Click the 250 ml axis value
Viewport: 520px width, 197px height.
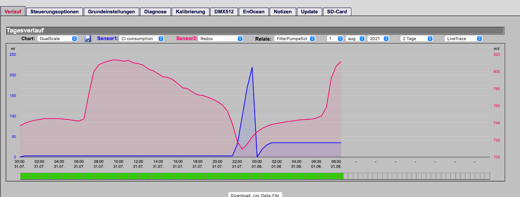(x=13, y=55)
